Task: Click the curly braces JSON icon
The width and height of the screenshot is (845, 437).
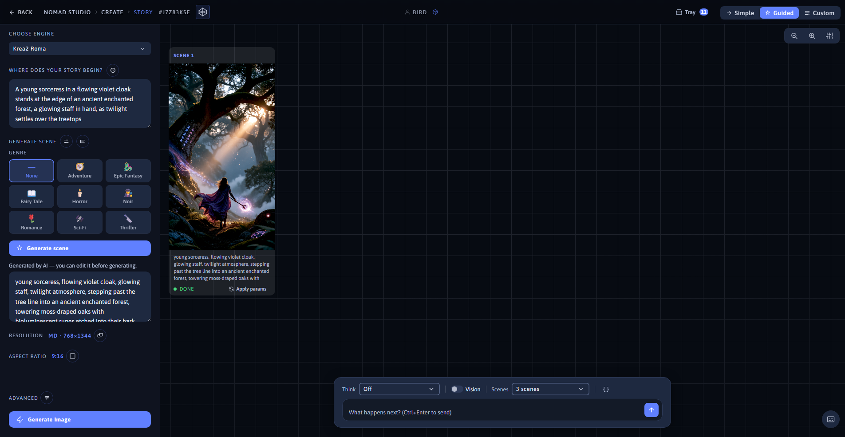Action: [606, 389]
